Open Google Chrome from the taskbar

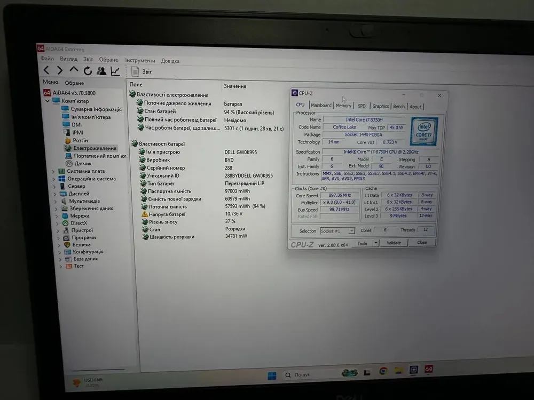[383, 371]
